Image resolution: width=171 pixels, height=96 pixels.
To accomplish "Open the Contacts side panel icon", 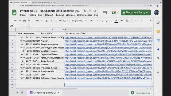I will (x=158, y=49).
